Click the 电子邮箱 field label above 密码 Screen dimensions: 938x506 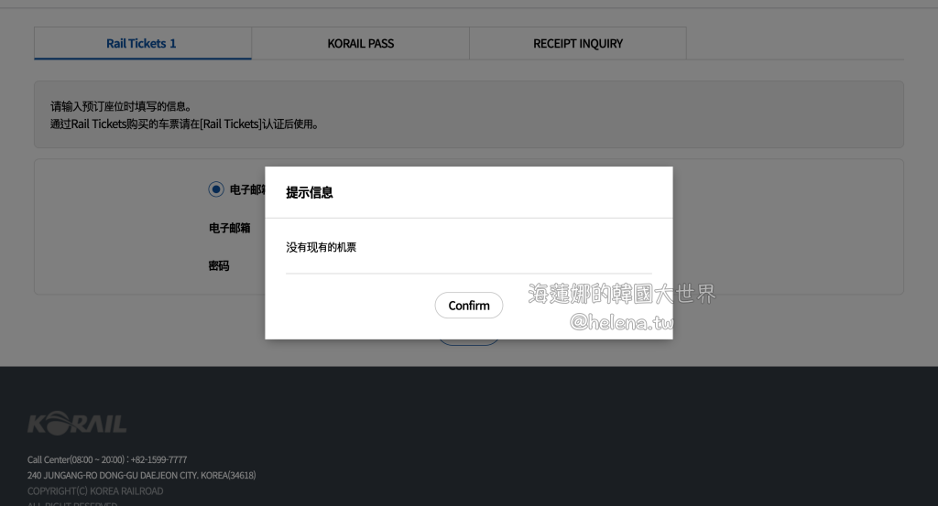click(x=230, y=228)
